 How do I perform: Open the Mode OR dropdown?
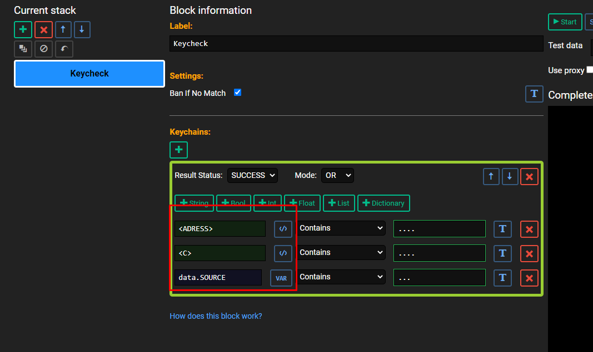[x=337, y=175]
